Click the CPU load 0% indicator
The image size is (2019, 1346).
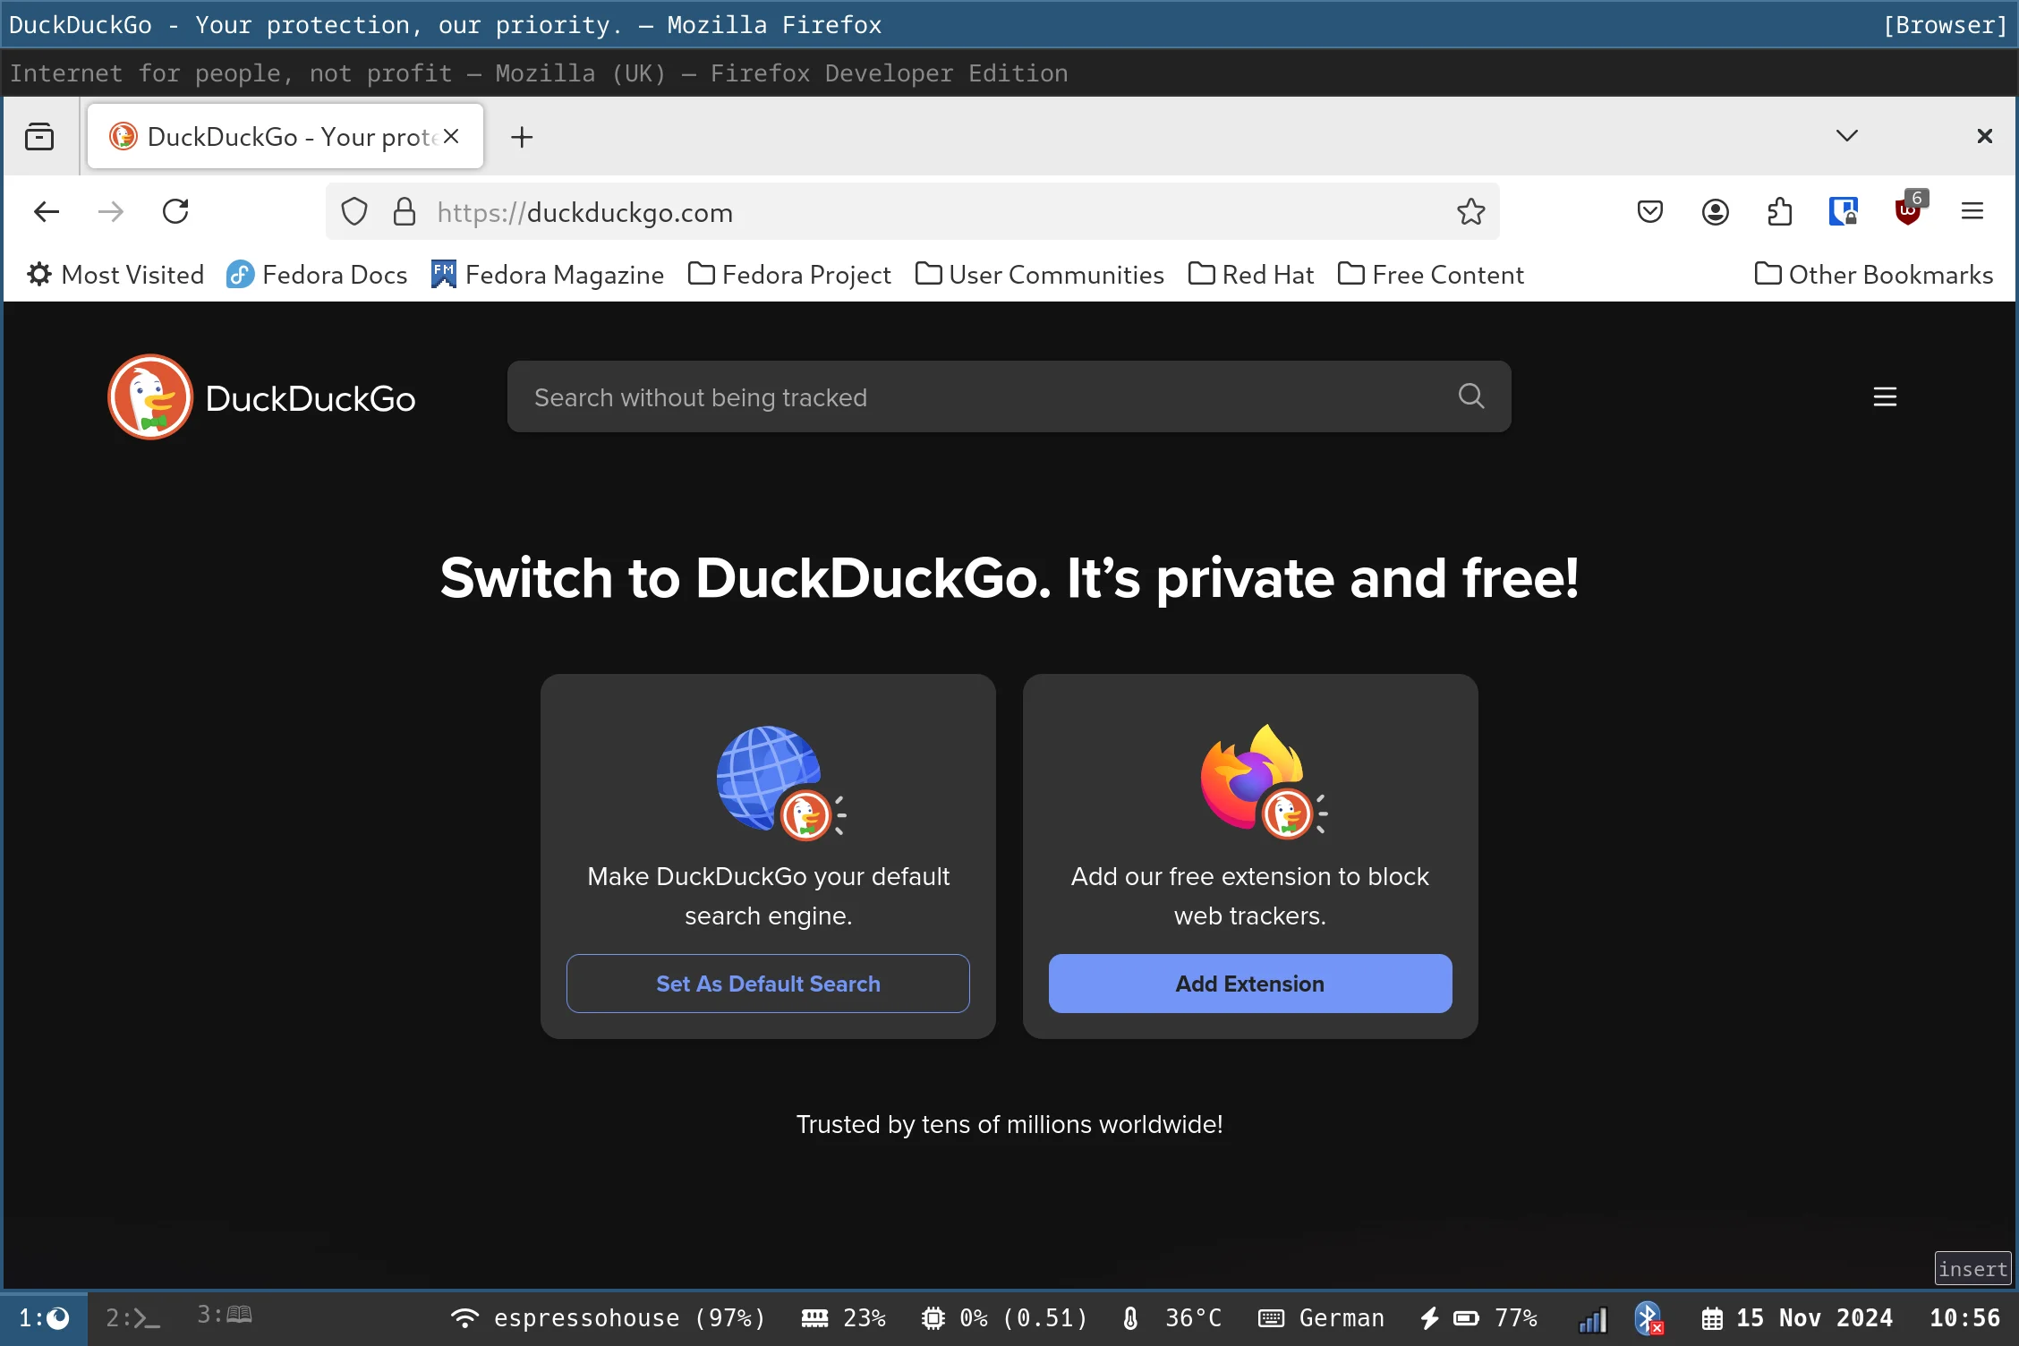coord(1004,1318)
